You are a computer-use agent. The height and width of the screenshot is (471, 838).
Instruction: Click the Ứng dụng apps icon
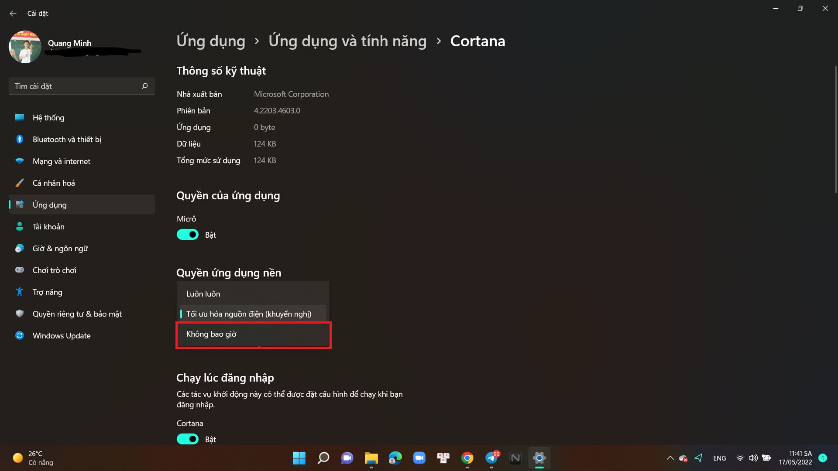pos(20,204)
